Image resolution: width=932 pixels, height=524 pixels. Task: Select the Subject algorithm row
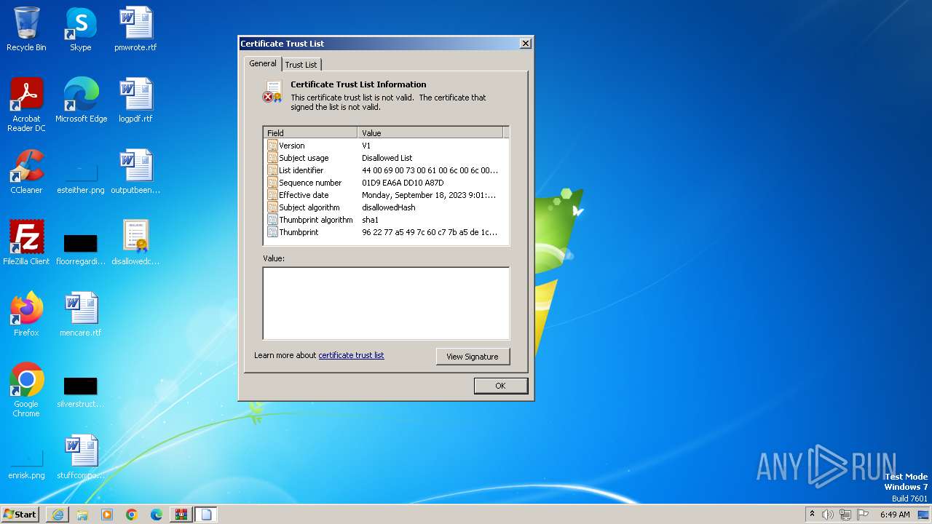[x=385, y=207]
